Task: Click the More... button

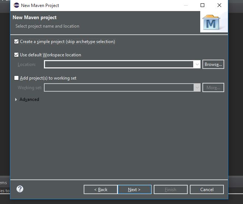Action: tap(213, 88)
